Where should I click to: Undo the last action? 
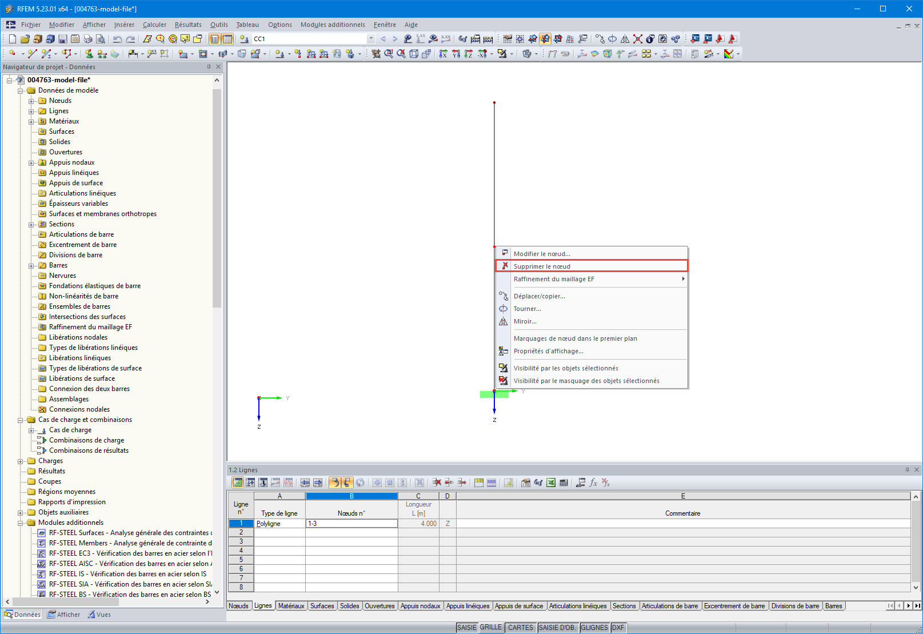coord(118,39)
